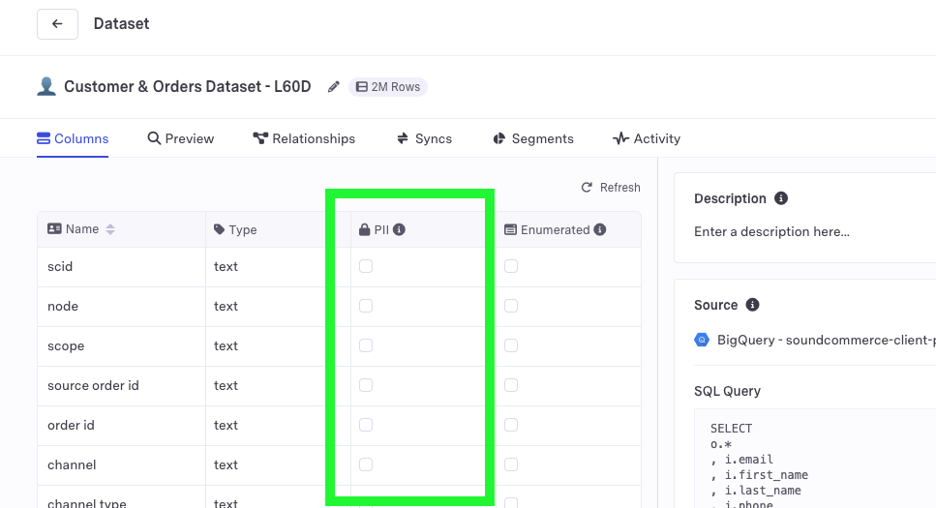Click the Description info icon
936x508 pixels.
tap(781, 198)
